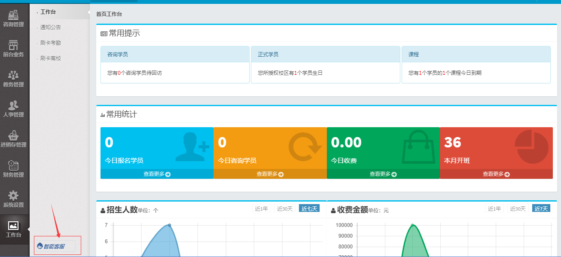The width and height of the screenshot is (561, 257).
Task: Click user icon beside 招生人数 heading
Action: pyautogui.click(x=103, y=211)
